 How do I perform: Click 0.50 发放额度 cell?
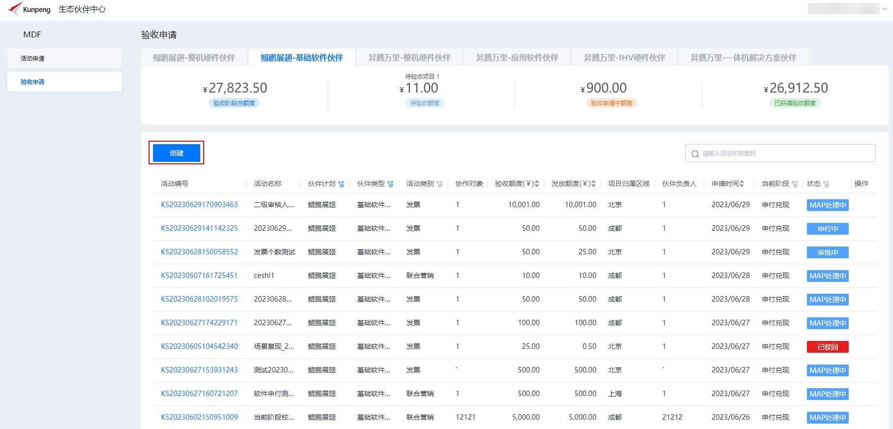pos(589,346)
